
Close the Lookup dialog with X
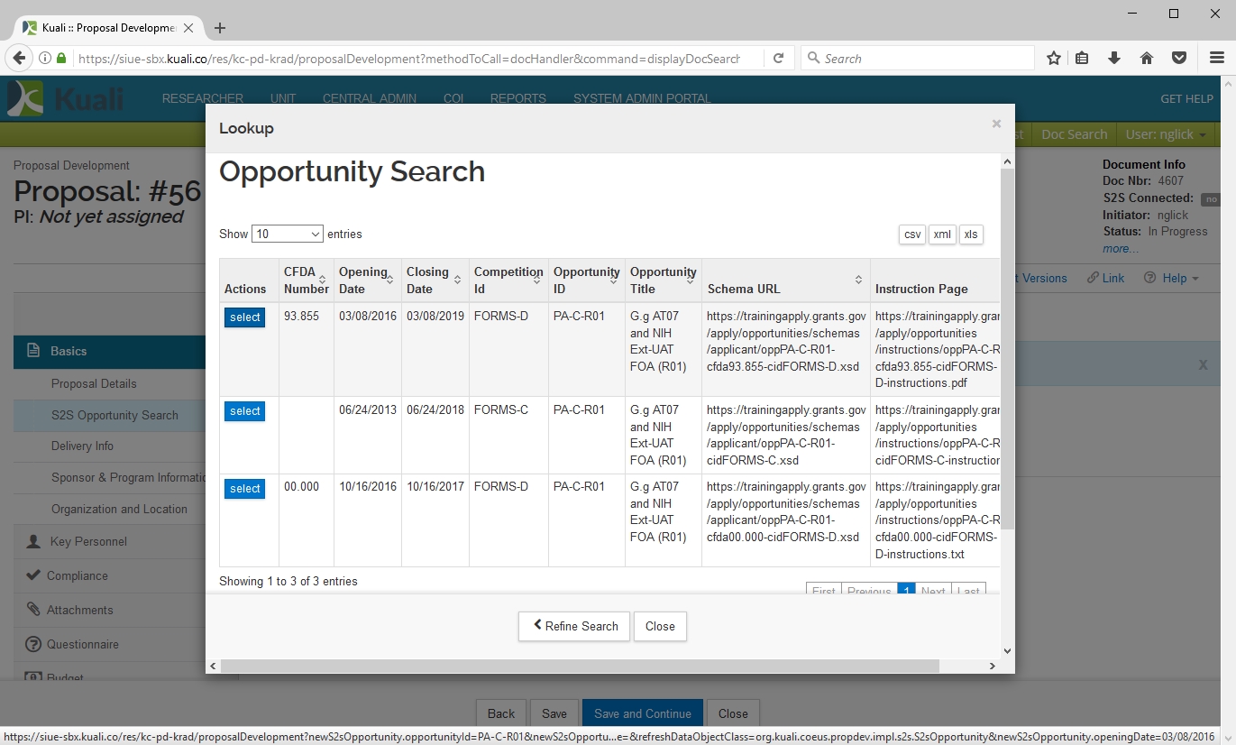[x=996, y=124]
